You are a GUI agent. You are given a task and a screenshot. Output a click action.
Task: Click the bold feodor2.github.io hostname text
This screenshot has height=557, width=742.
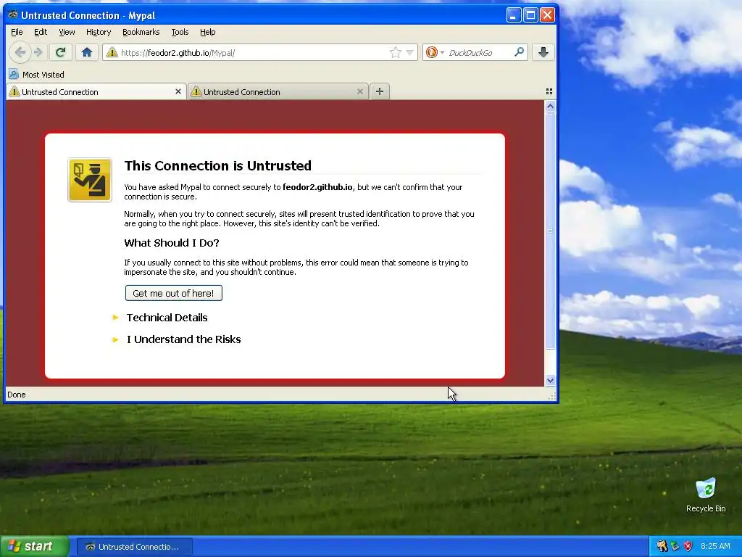pyautogui.click(x=317, y=187)
